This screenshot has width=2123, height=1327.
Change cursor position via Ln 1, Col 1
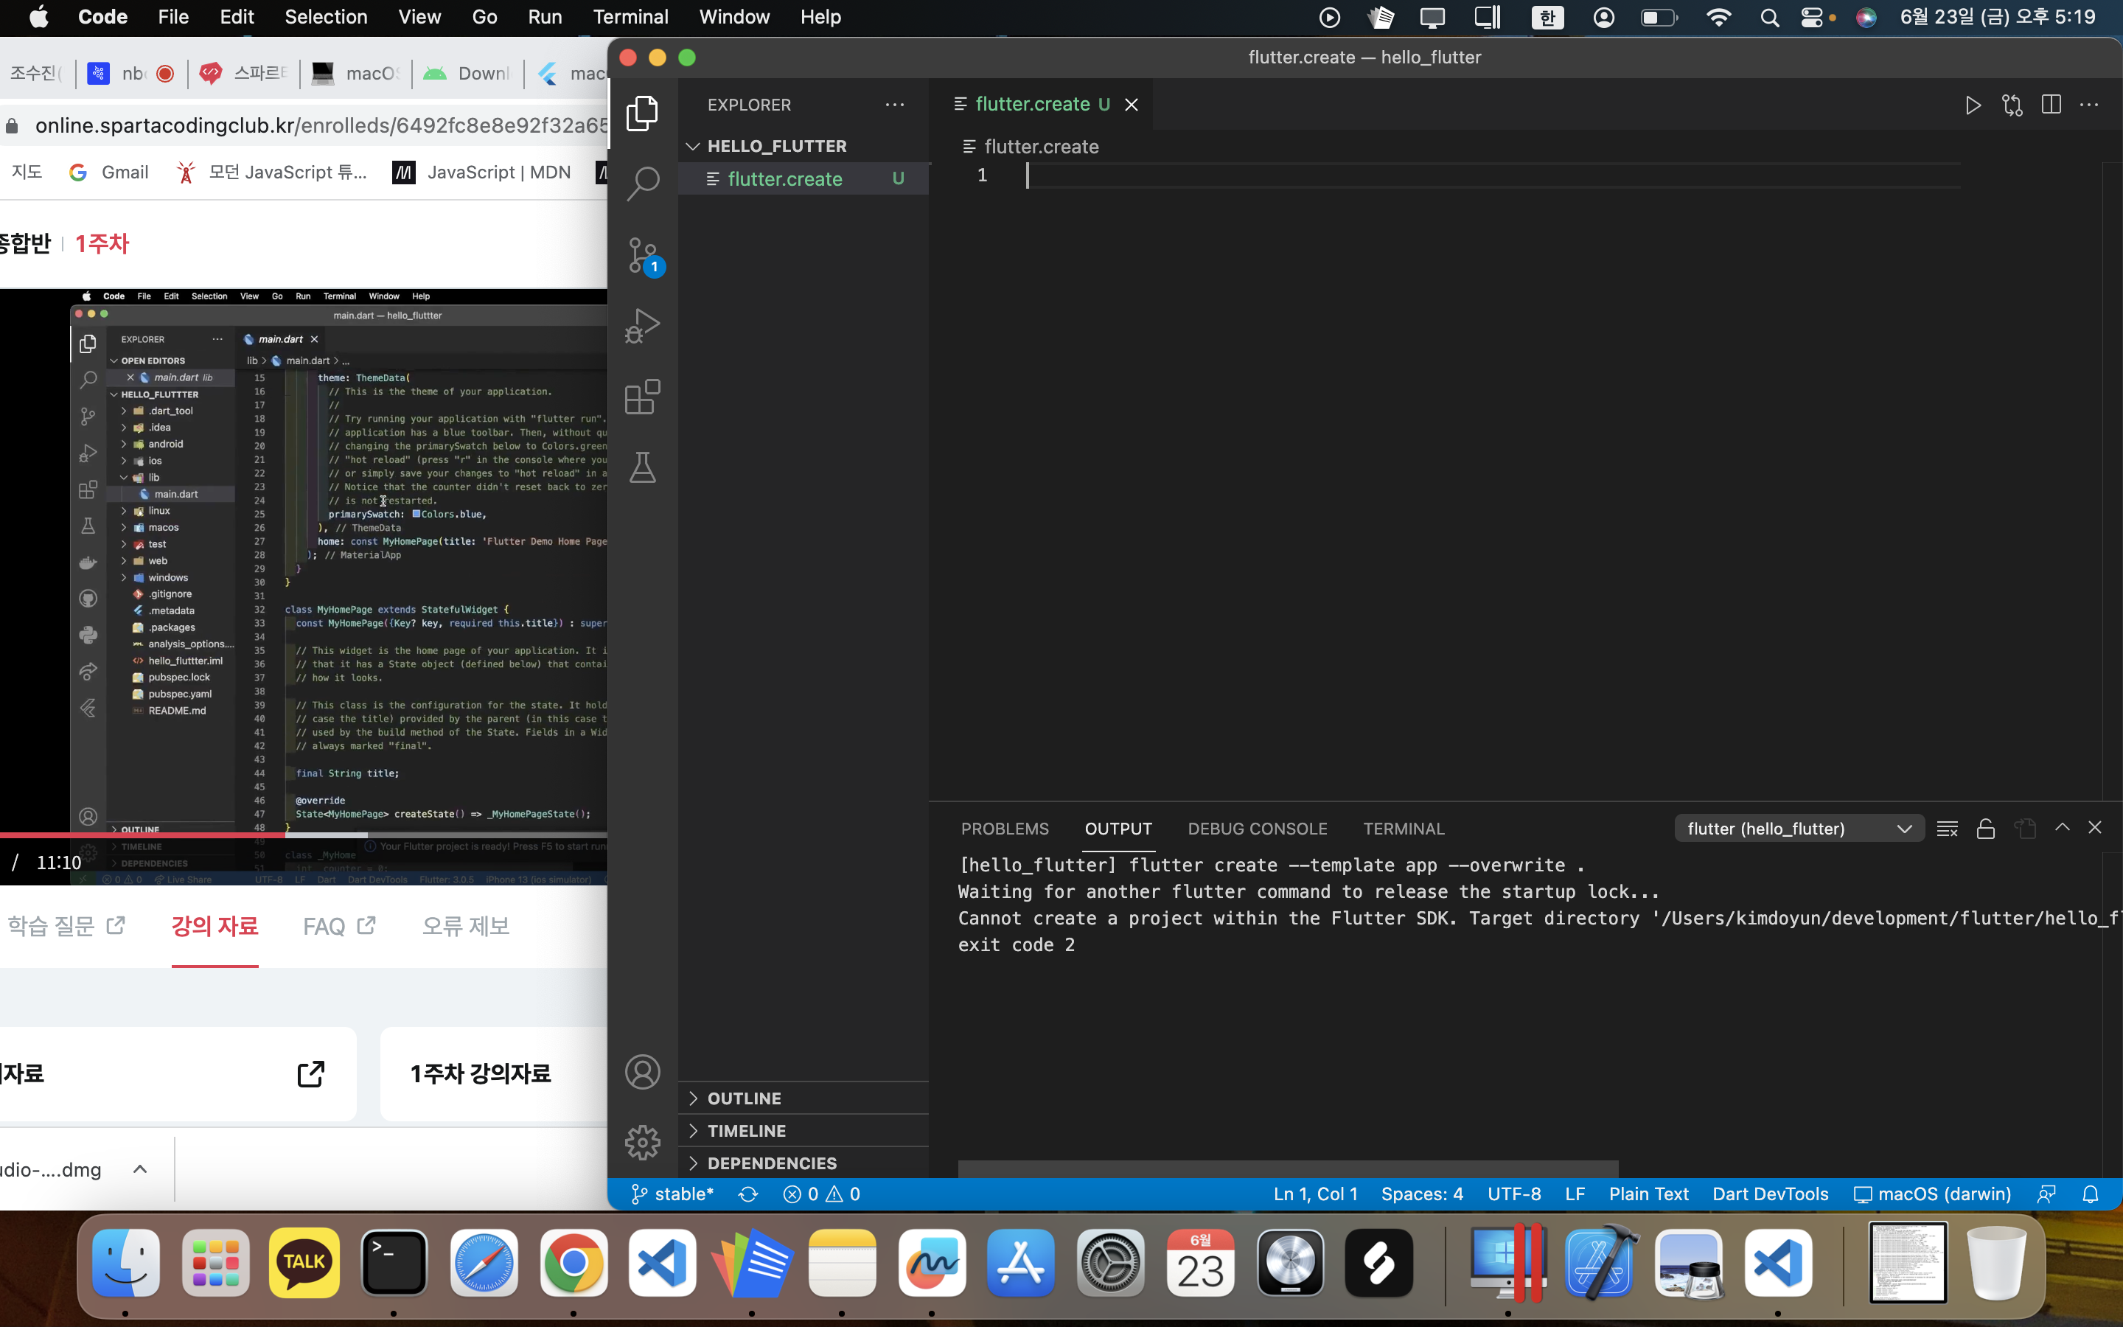(x=1315, y=1194)
